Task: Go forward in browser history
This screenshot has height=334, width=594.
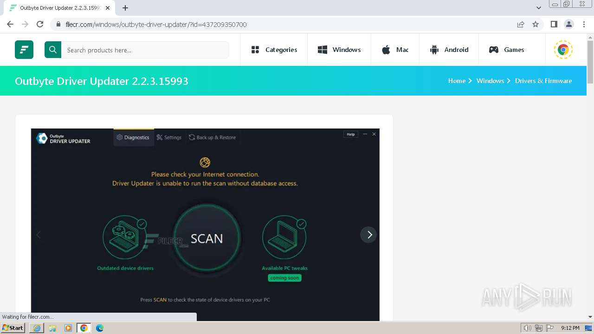Action: pyautogui.click(x=25, y=24)
